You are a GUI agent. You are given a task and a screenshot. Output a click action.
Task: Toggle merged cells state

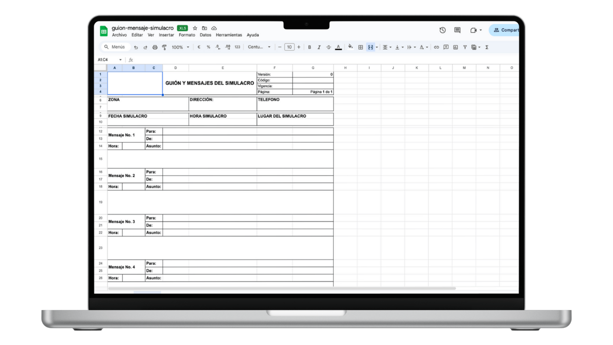370,47
